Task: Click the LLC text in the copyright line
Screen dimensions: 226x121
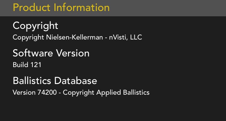Action: click(x=136, y=37)
